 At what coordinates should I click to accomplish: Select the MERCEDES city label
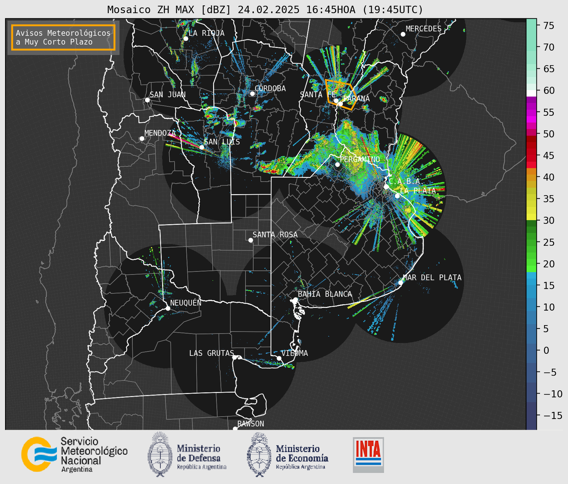pyautogui.click(x=424, y=29)
